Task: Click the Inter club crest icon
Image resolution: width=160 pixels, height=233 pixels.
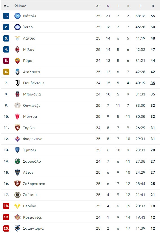Action: point(17,27)
